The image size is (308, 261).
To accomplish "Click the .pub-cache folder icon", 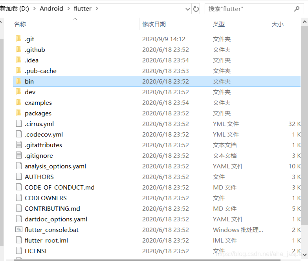I will (18, 71).
